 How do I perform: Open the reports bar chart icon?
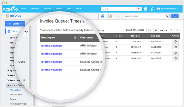tap(110, 16)
